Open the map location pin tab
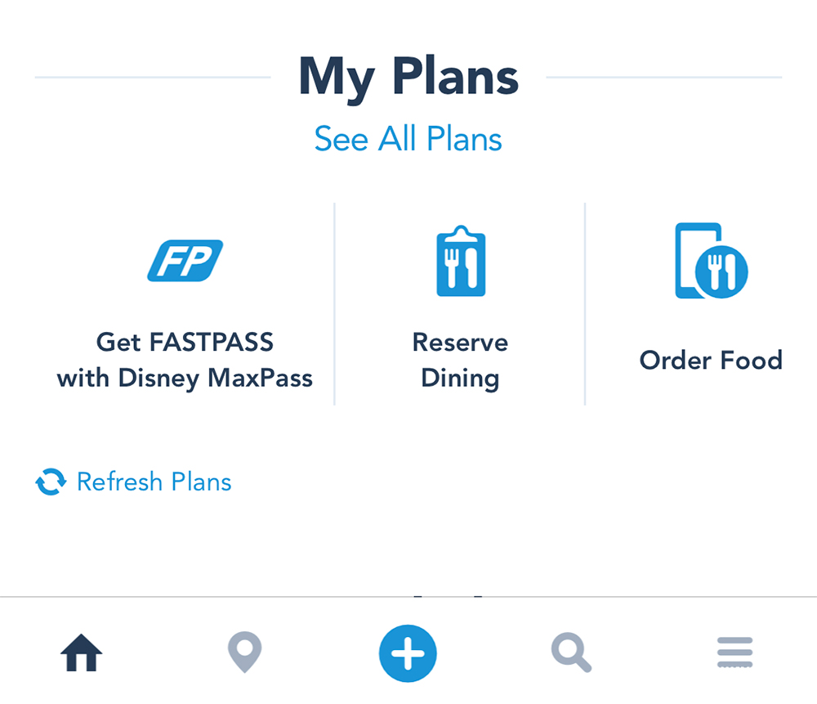817x704 pixels. pos(244,652)
